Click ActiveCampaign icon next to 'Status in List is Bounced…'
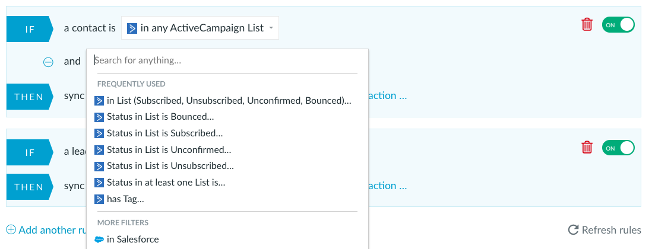652x249 pixels. (99, 117)
